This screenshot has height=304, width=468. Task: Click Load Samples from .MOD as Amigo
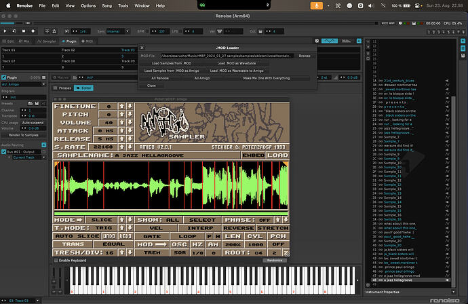pos(172,71)
